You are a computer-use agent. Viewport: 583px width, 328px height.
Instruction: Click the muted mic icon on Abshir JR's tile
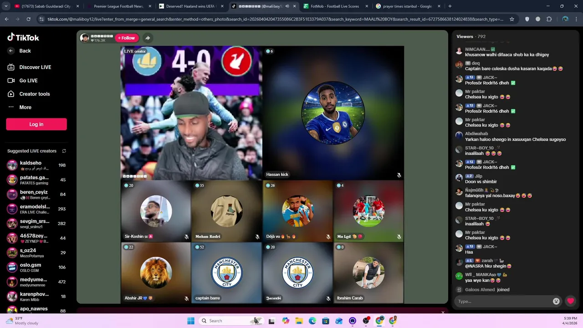pos(186,298)
